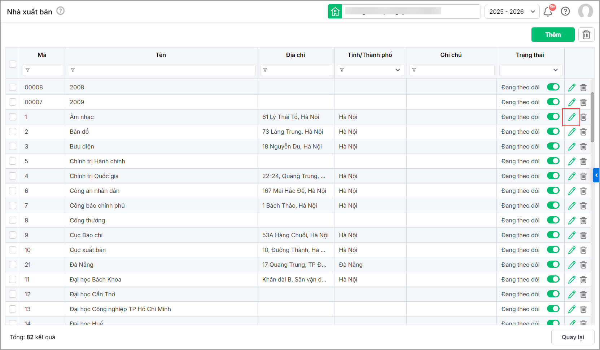
Task: Click the Tên column filter field
Action: coord(162,70)
